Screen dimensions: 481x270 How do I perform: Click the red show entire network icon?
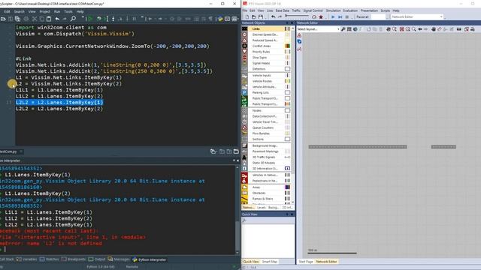point(401,29)
